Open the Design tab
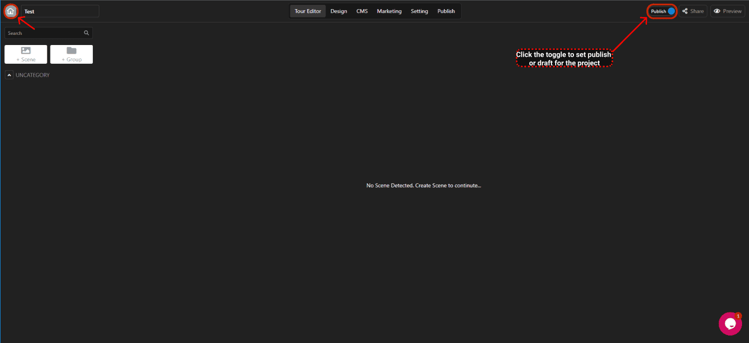The image size is (749, 343). (339, 11)
